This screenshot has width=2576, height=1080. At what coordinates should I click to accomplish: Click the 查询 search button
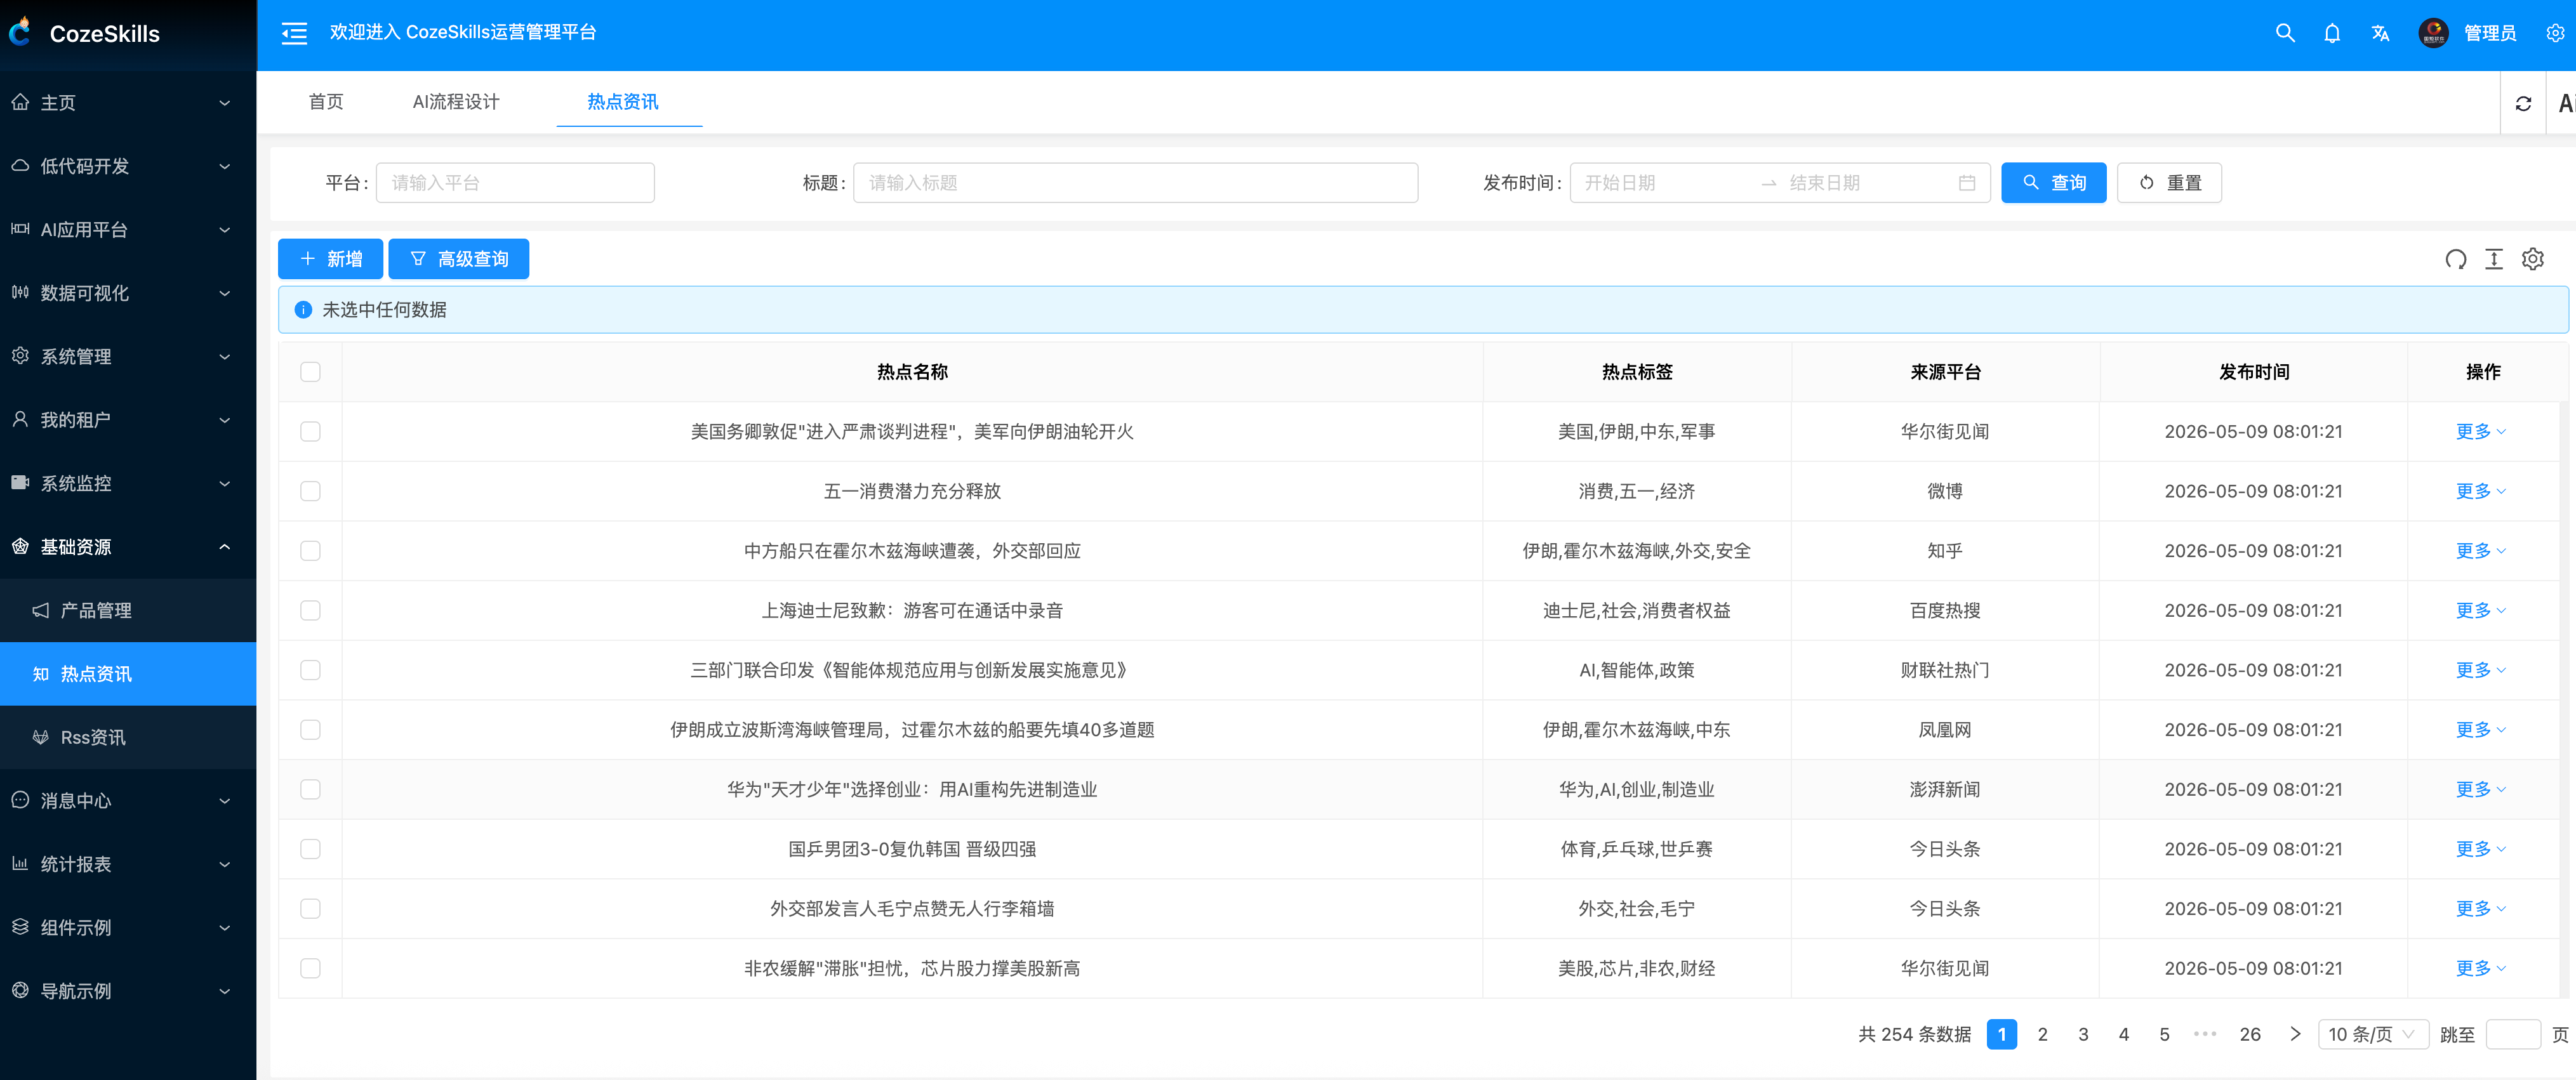click(x=2053, y=183)
